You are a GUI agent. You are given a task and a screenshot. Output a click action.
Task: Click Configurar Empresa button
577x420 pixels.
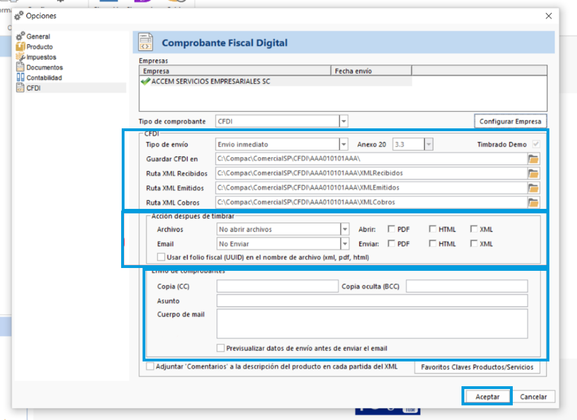tap(510, 121)
